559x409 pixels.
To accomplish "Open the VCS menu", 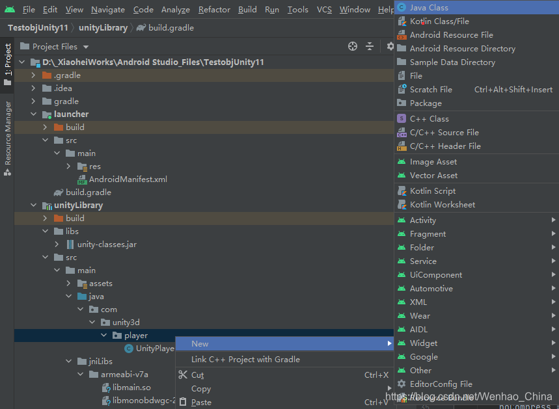I will pos(324,10).
